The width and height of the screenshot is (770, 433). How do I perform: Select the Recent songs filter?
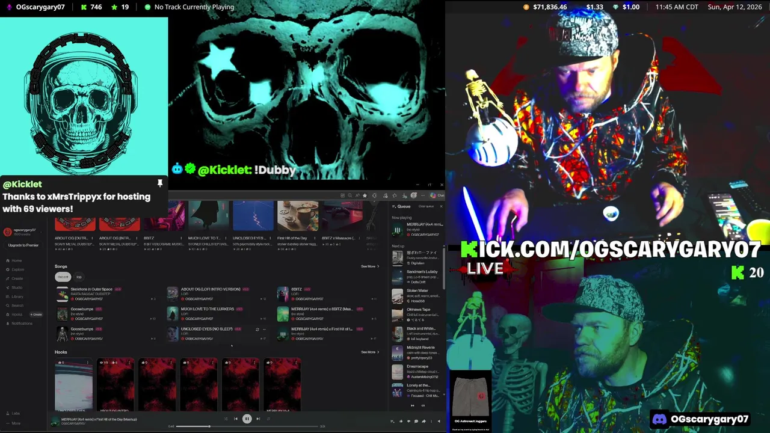coord(63,277)
